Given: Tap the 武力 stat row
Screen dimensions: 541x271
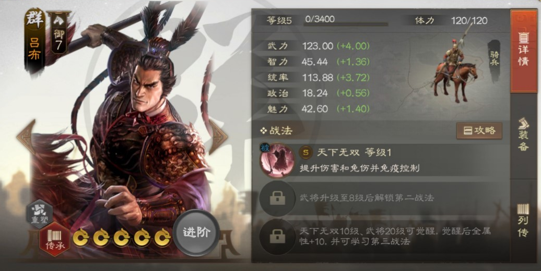Looking at the screenshot, I should (319, 46).
